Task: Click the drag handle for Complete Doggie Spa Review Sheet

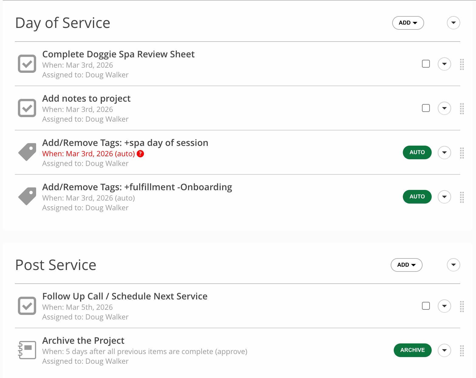Action: (x=462, y=64)
